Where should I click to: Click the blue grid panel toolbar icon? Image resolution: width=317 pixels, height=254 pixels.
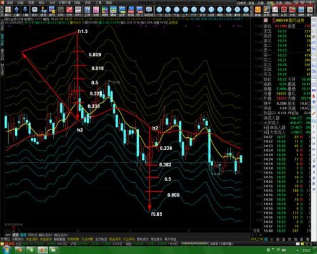113,10
